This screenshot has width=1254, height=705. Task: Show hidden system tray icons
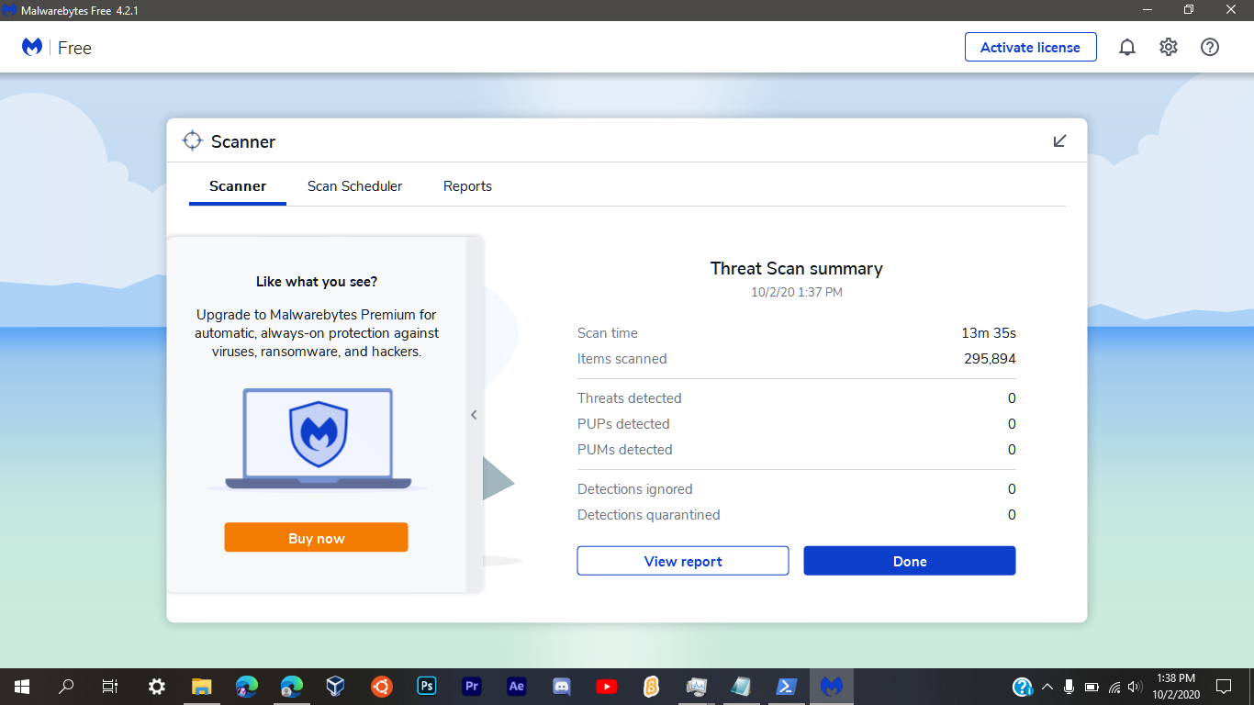(x=1047, y=687)
